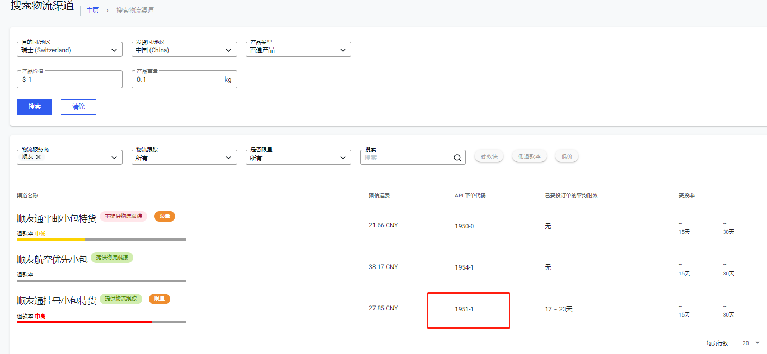Viewport: 767px width, 354px height.
Task: Click the 妥投率 column header
Action: pyautogui.click(x=687, y=196)
